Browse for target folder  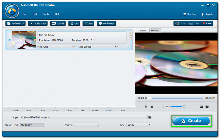[x=150, y=117]
